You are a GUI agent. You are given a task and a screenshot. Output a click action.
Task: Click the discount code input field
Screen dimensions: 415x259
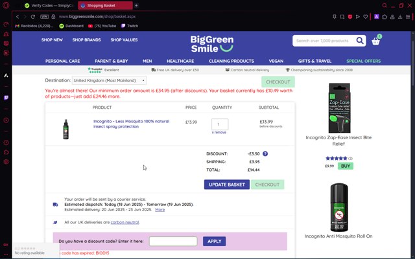(173, 242)
